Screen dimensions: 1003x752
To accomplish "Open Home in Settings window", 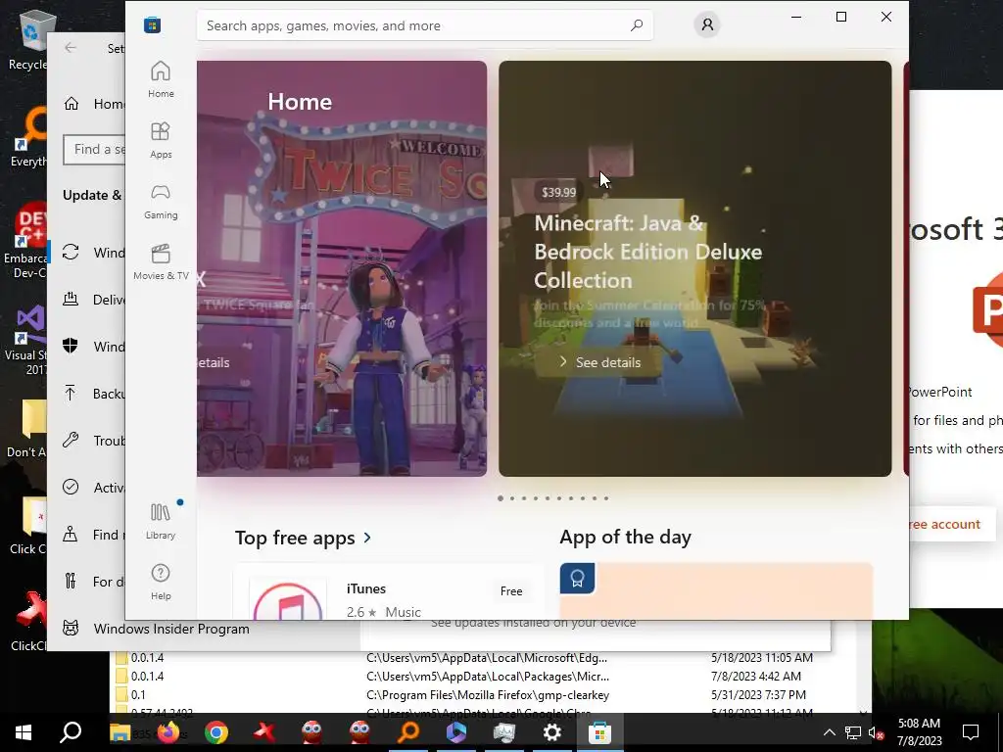I will 94,104.
